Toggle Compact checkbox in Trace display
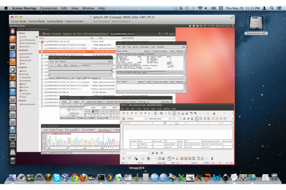Screen dimensions: 286x190 (x=117, y=130)
